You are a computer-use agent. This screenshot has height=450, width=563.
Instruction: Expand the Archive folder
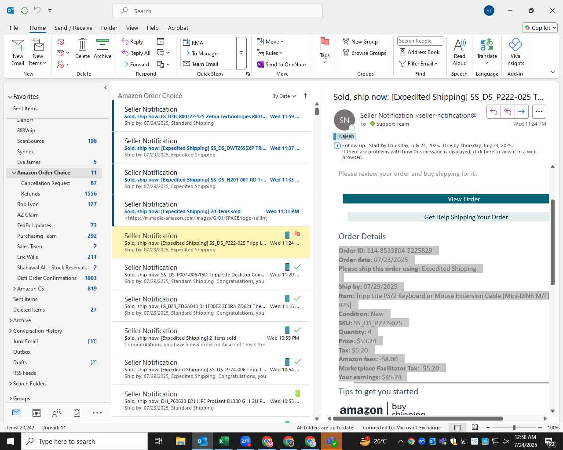[10, 320]
